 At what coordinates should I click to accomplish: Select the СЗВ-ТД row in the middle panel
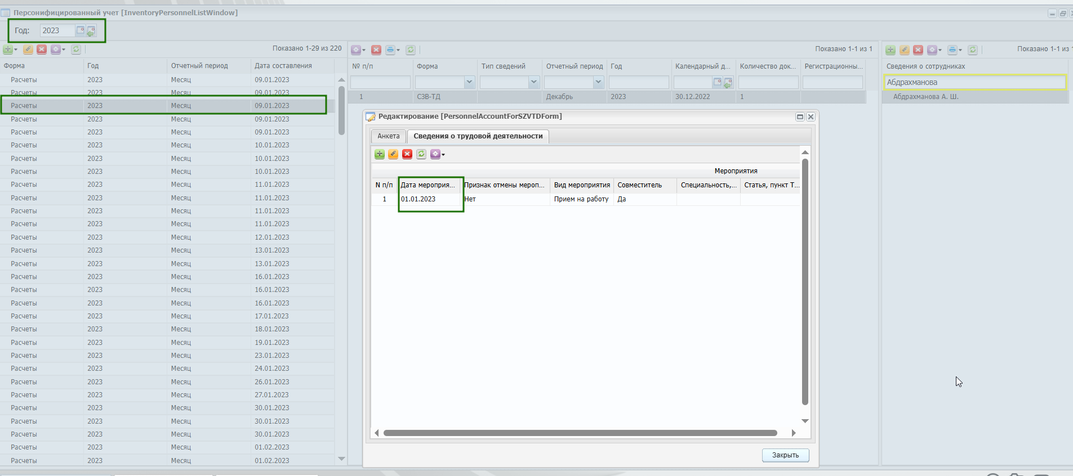[607, 97]
